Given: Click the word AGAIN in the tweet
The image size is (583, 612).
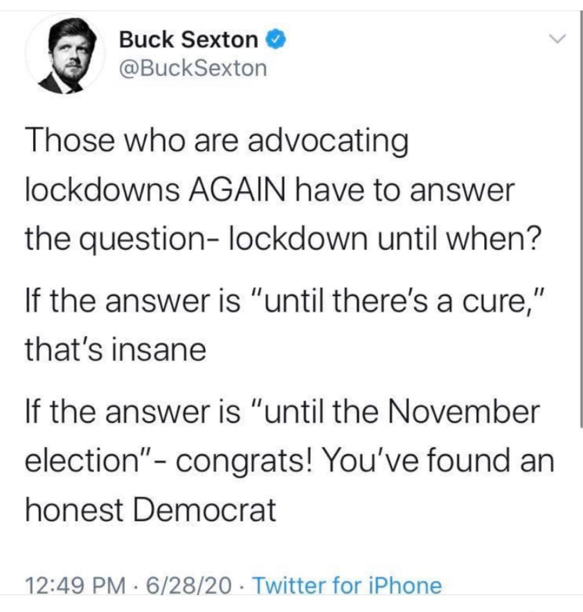Looking at the screenshot, I should click(x=237, y=190).
